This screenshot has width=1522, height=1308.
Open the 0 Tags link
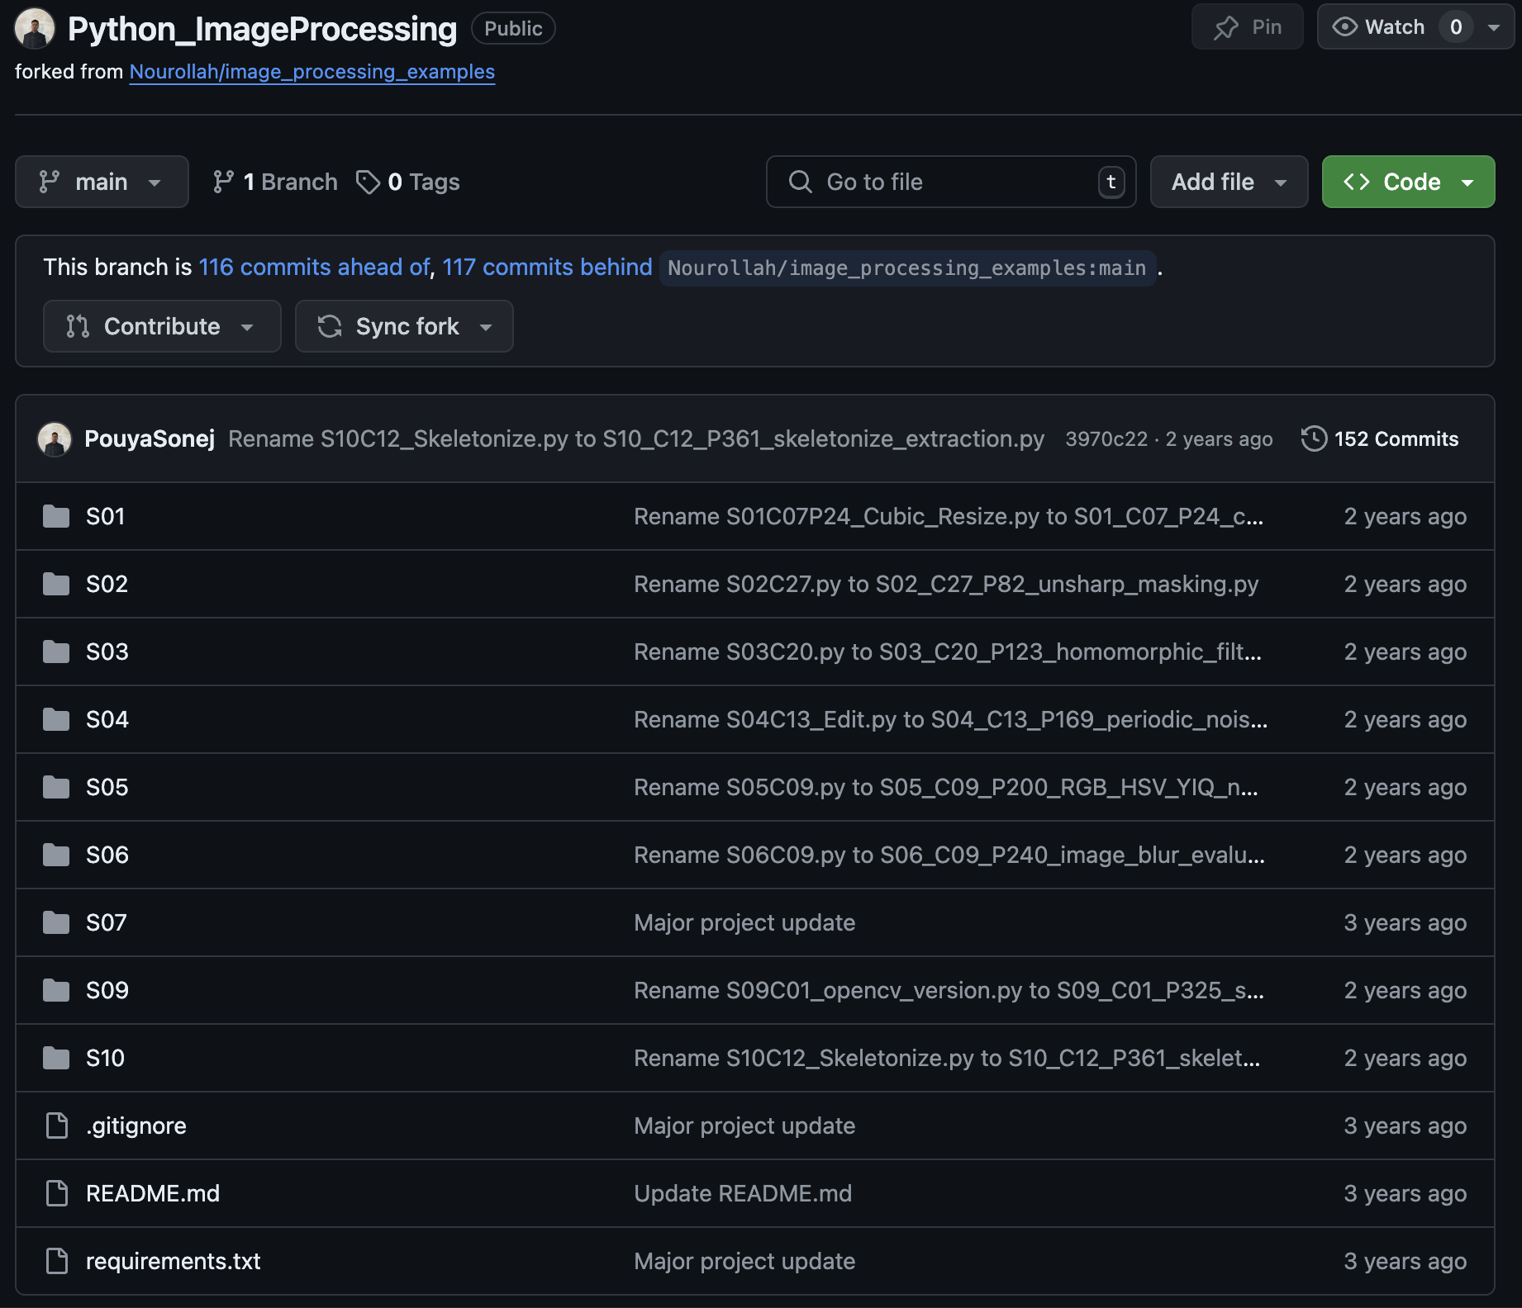pos(408,182)
